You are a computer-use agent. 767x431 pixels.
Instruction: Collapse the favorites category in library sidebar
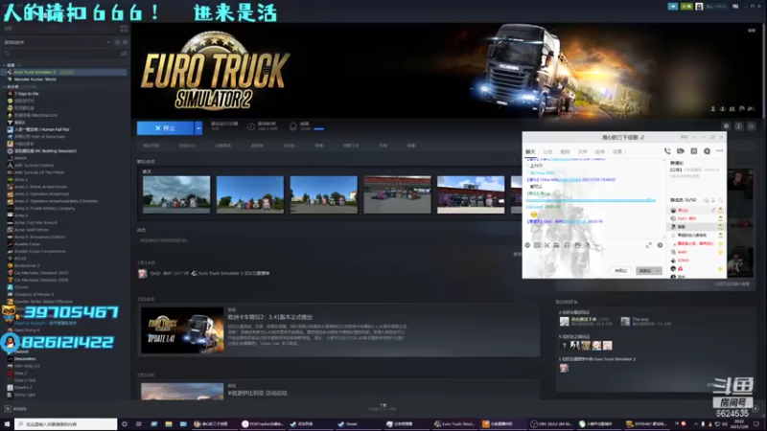(5, 65)
